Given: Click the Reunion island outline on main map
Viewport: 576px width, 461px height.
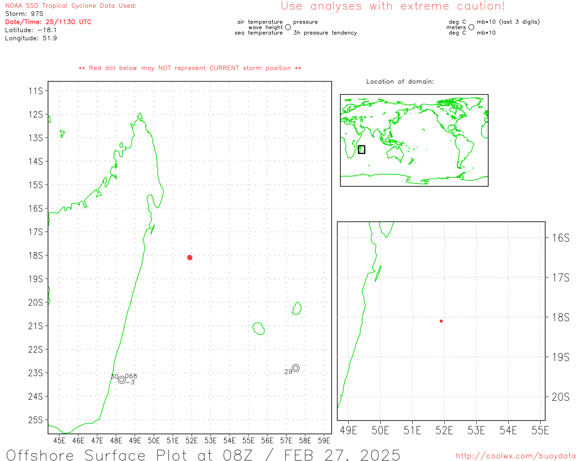Looking at the screenshot, I should point(258,328).
